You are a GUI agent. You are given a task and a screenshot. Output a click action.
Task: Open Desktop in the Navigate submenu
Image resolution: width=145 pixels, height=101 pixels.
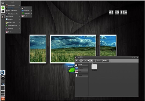[27, 11]
